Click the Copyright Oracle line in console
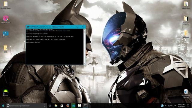The height and width of the screenshot is (108, 192). [46, 39]
